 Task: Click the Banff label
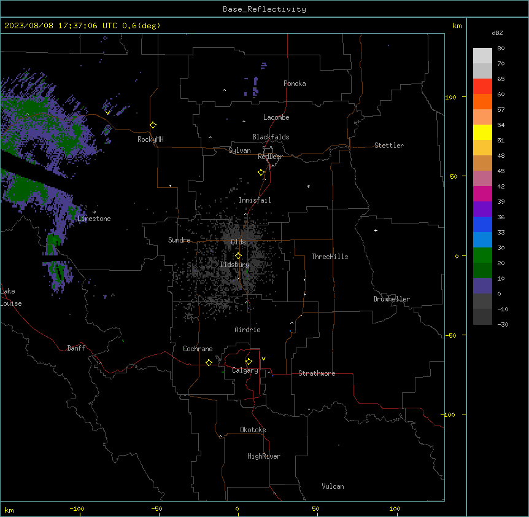[76, 348]
